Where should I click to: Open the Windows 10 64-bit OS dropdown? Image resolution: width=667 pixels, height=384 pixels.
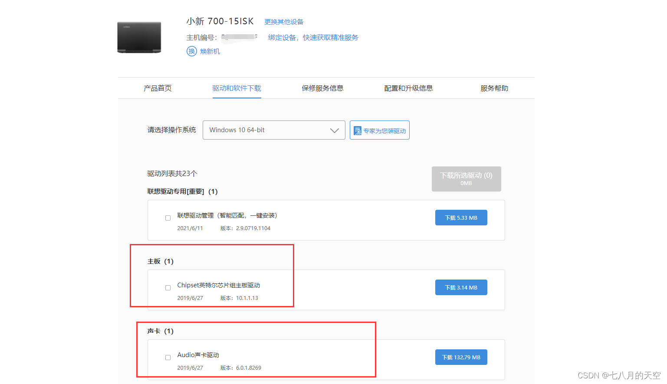tap(274, 130)
